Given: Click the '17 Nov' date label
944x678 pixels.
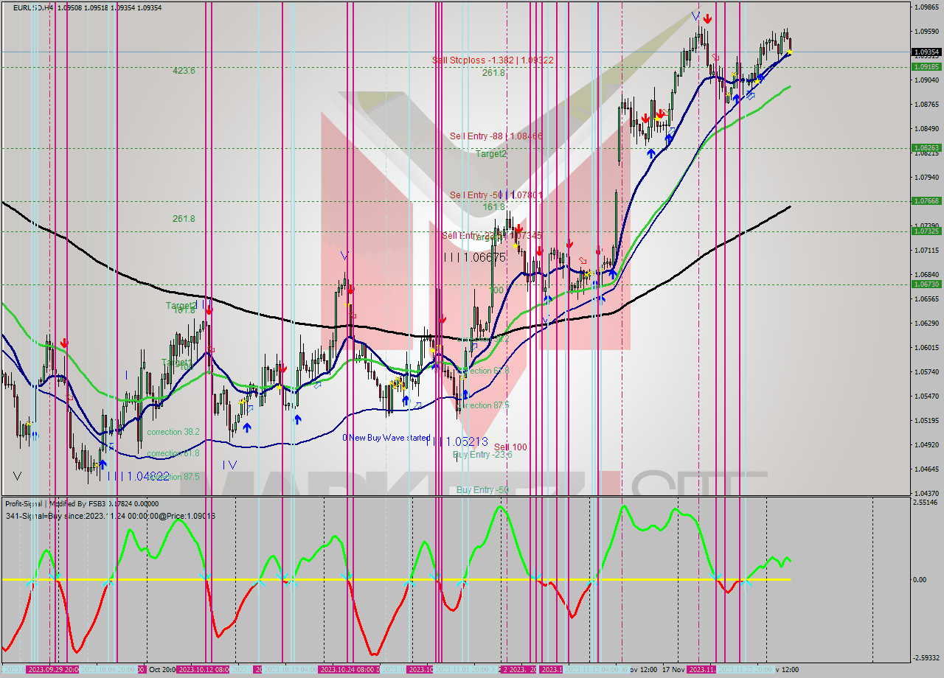Looking at the screenshot, I should click(674, 670).
